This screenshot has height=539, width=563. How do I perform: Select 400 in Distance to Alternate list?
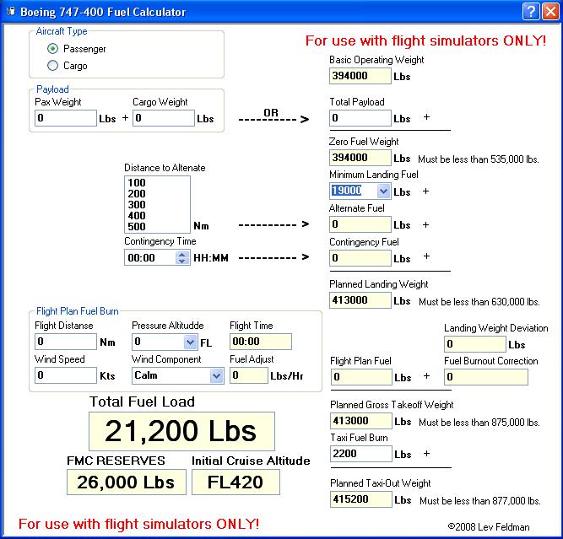coord(157,216)
